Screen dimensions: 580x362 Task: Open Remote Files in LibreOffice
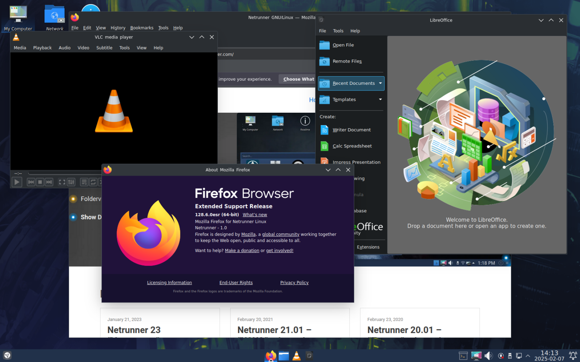[x=347, y=61]
